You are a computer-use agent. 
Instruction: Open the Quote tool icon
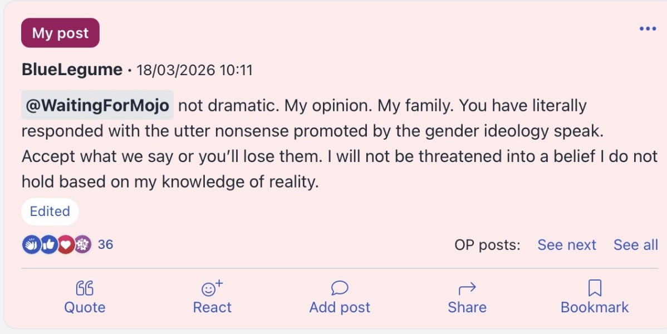click(85, 287)
